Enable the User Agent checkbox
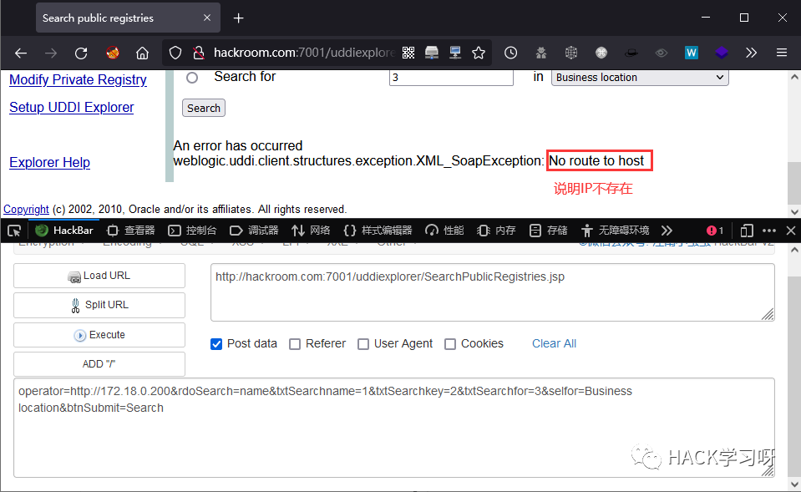801x492 pixels. [363, 344]
